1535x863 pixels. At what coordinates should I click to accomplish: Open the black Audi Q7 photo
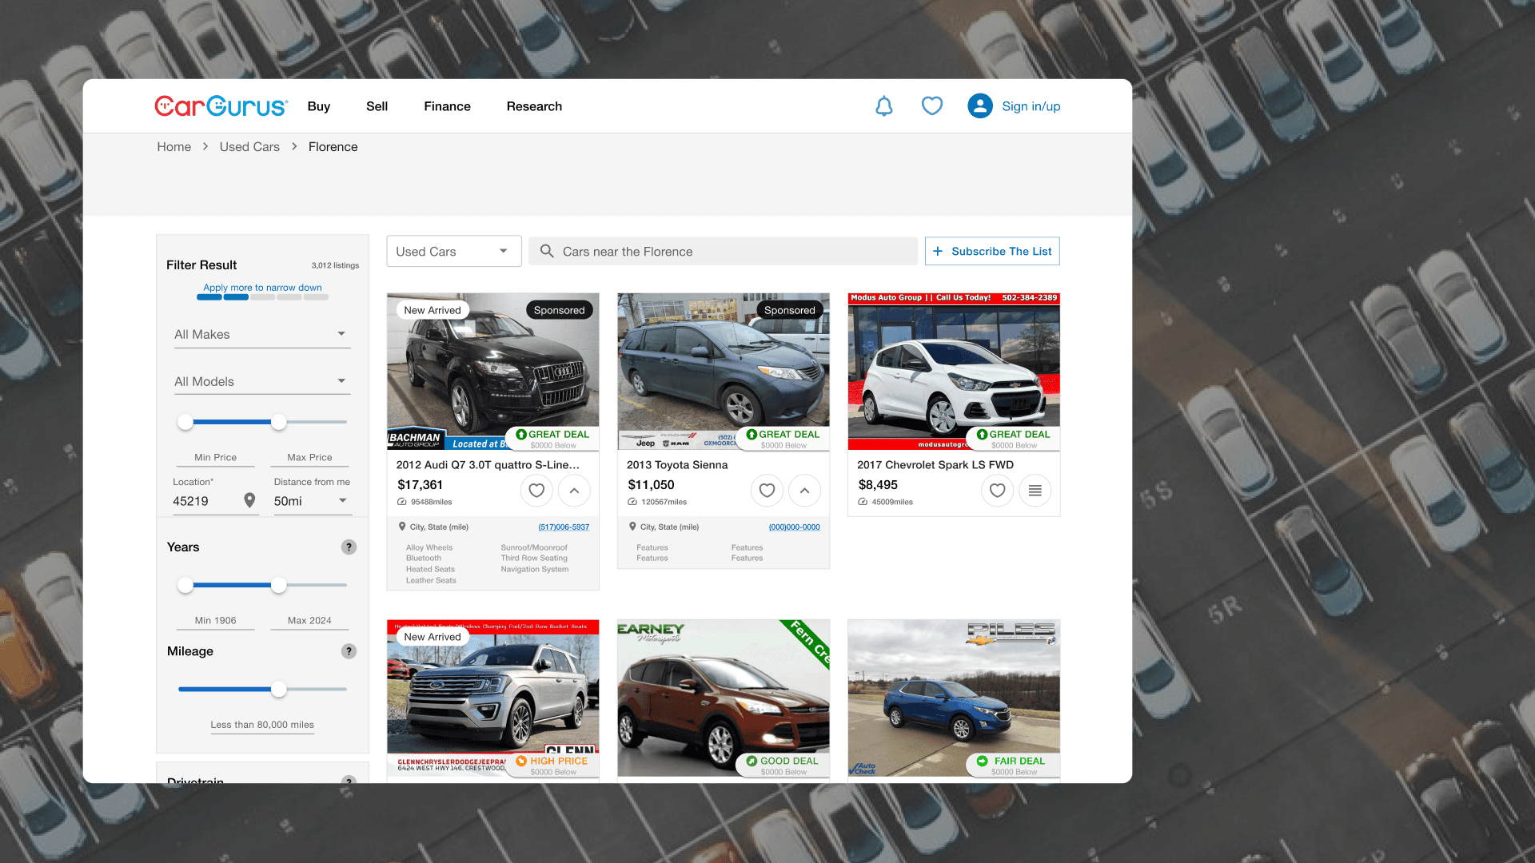pos(493,372)
